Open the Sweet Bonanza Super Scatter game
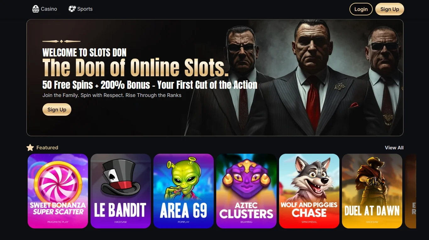429x240 pixels. [x=58, y=191]
